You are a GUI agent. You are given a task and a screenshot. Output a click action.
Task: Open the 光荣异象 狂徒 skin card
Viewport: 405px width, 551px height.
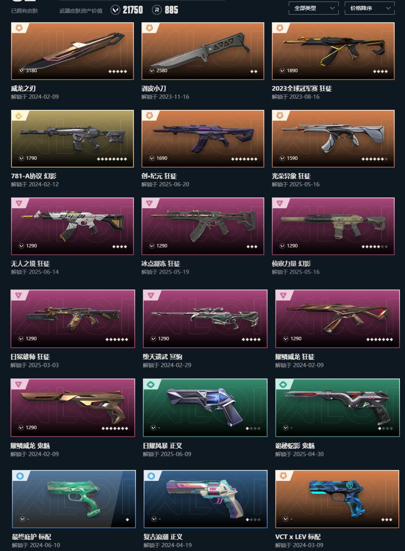pos(333,139)
